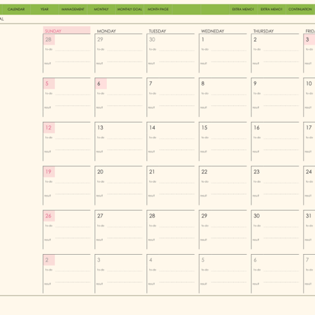This screenshot has height=315, width=315.
Task: Select date 14 in the calendar
Action: [152, 127]
